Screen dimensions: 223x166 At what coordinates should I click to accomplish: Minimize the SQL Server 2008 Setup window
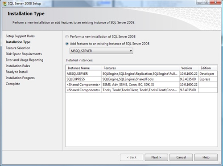(x=200, y=2)
